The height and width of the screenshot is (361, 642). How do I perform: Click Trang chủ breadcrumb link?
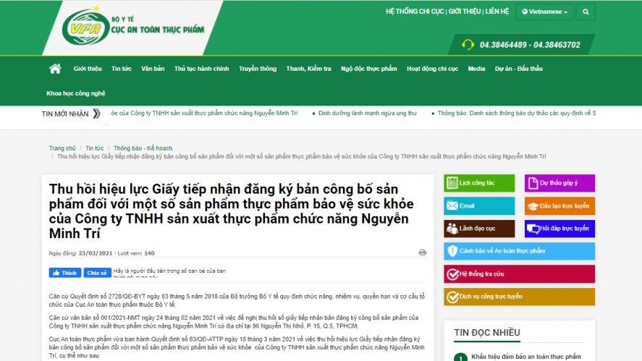tap(62, 148)
